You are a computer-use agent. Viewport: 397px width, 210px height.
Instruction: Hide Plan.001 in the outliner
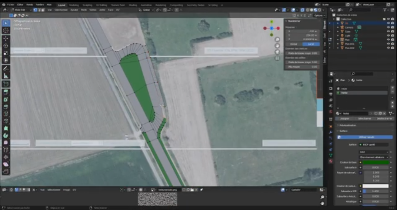click(388, 44)
